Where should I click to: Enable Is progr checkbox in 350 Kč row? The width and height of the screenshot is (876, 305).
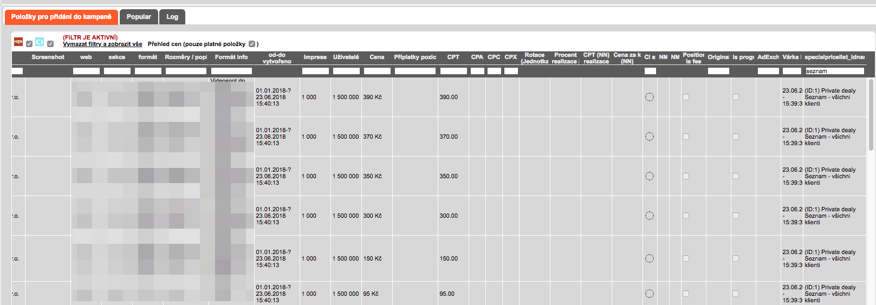736,176
